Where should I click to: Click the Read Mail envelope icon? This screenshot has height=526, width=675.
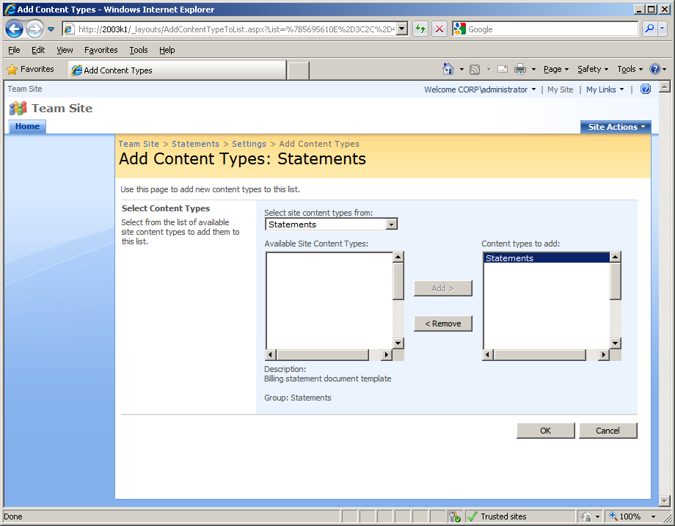pyautogui.click(x=502, y=69)
